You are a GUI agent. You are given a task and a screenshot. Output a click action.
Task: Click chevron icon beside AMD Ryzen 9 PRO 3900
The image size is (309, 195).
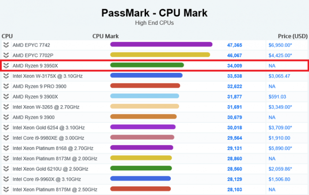point(6,86)
